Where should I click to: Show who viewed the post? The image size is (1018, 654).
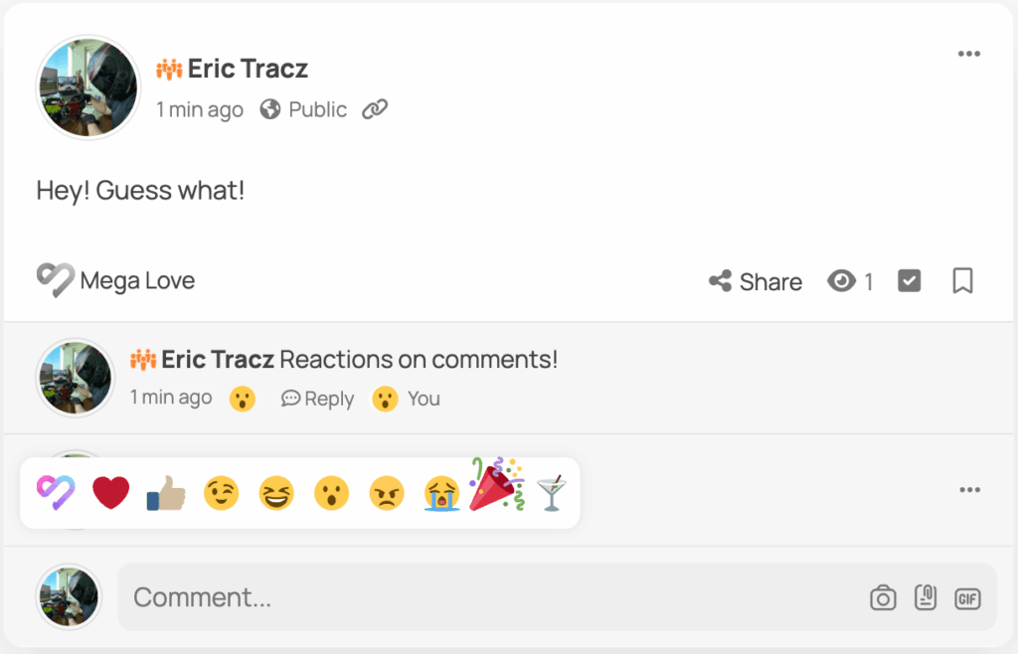pos(850,282)
